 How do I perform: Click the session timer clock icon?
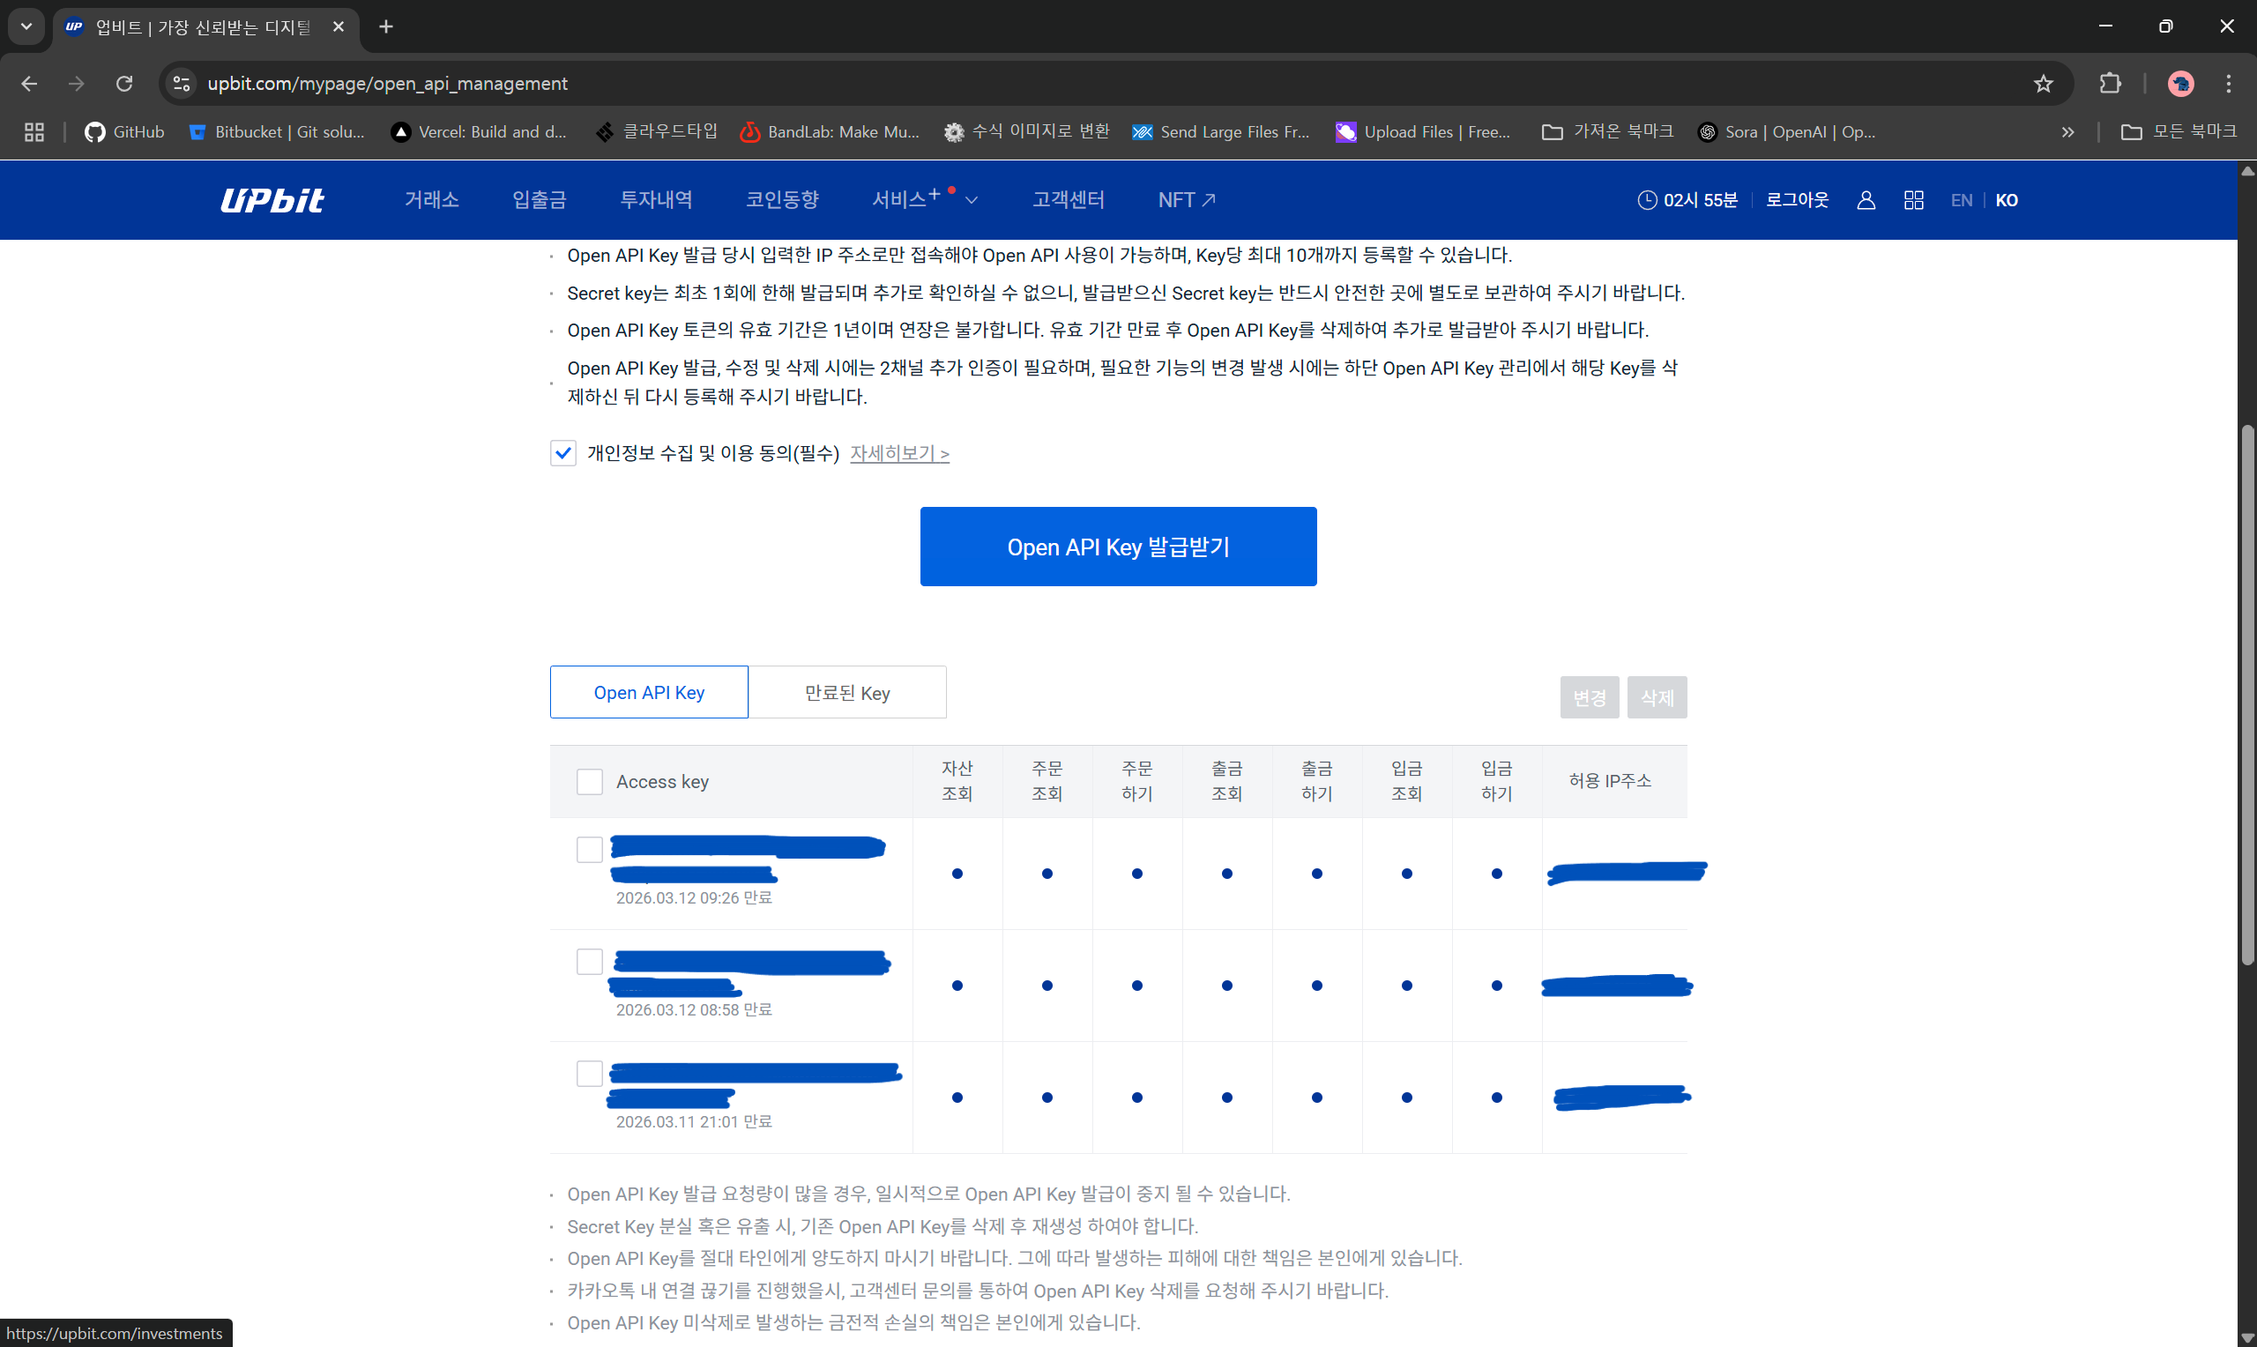(1647, 201)
